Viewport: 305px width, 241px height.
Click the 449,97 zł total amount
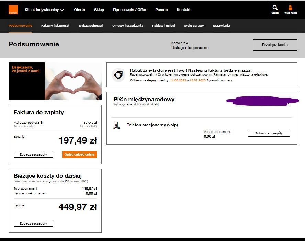coord(78,207)
